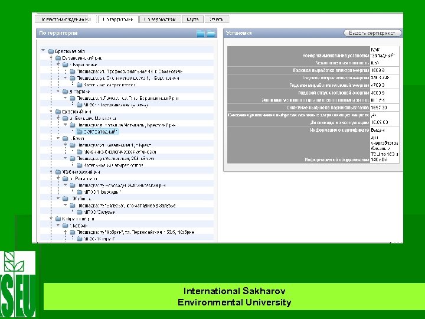Click the folder icon beside д. Большие Мотыкалы

[66, 118]
